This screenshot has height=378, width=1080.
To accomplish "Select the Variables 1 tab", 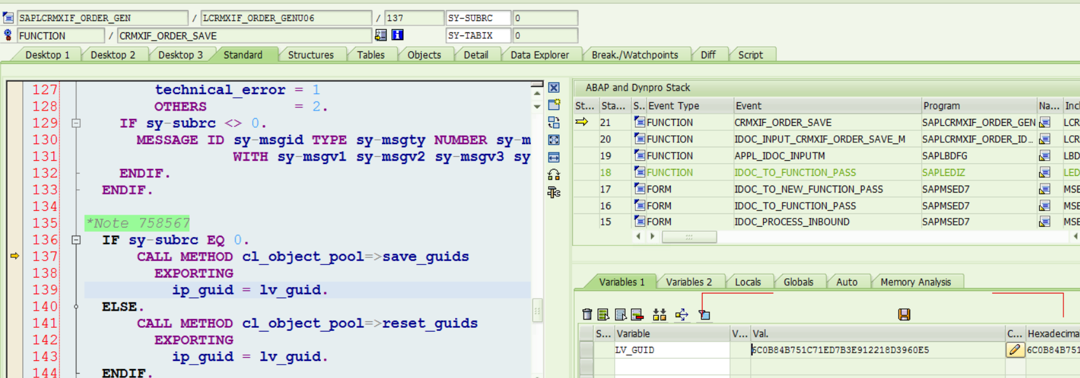I will 622,282.
